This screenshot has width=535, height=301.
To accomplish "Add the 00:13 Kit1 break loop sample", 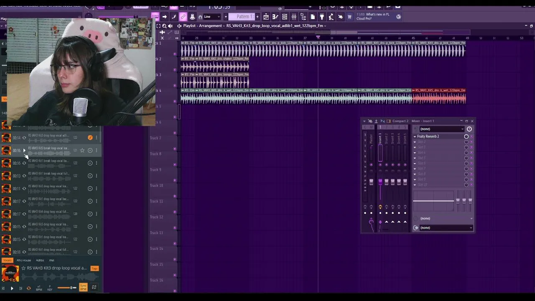I will coord(90,176).
